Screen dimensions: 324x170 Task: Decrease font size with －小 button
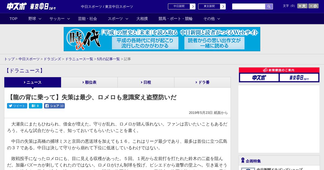tap(313, 6)
